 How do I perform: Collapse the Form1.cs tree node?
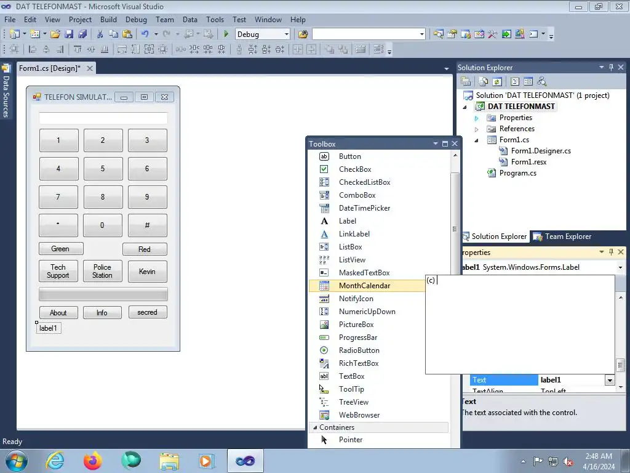(x=477, y=140)
